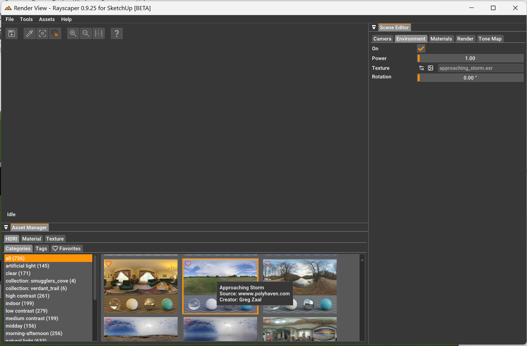The height and width of the screenshot is (346, 527).
Task: Choose the Approaching Storm HDRI thumbnail
Action: pyautogui.click(x=220, y=286)
